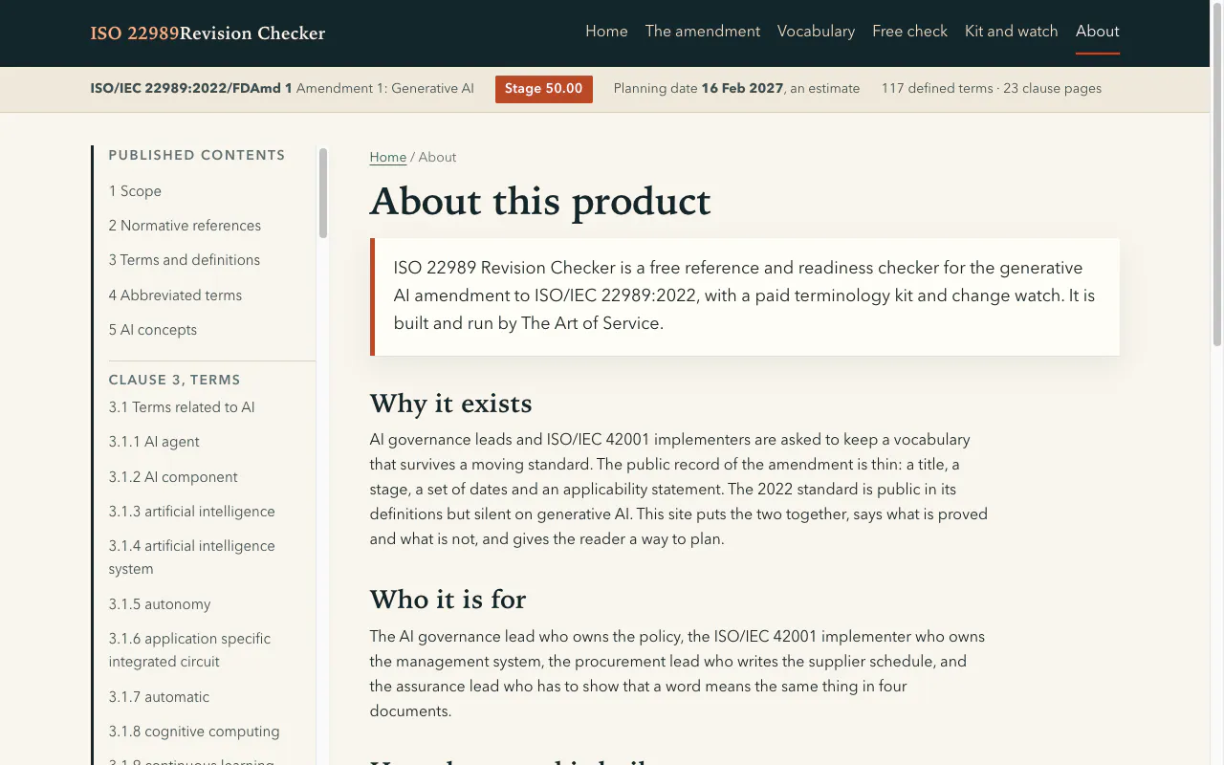Click the Who it is for heading
The image size is (1224, 765).
pos(448,600)
